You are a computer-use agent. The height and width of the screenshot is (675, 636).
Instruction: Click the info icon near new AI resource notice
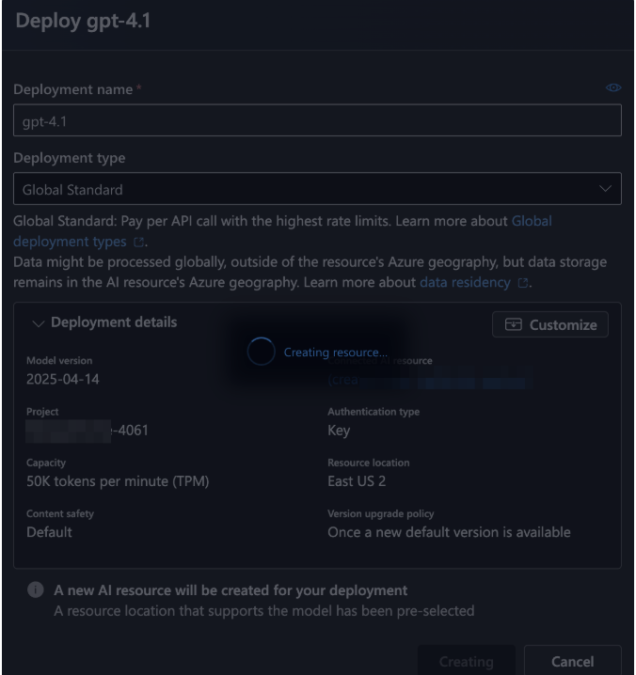pos(36,589)
